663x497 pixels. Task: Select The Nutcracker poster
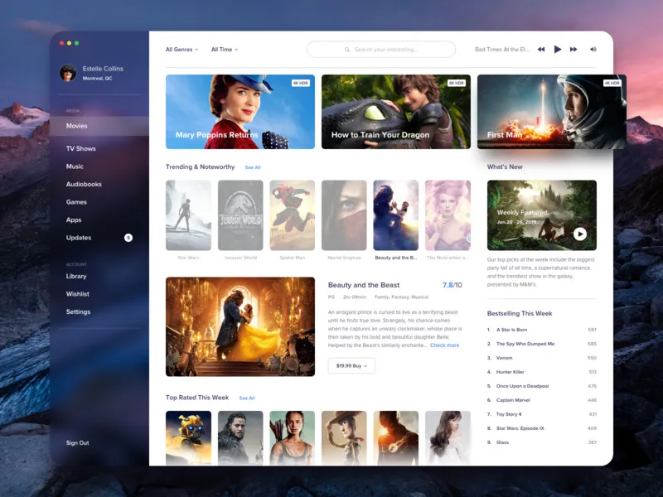tap(448, 215)
